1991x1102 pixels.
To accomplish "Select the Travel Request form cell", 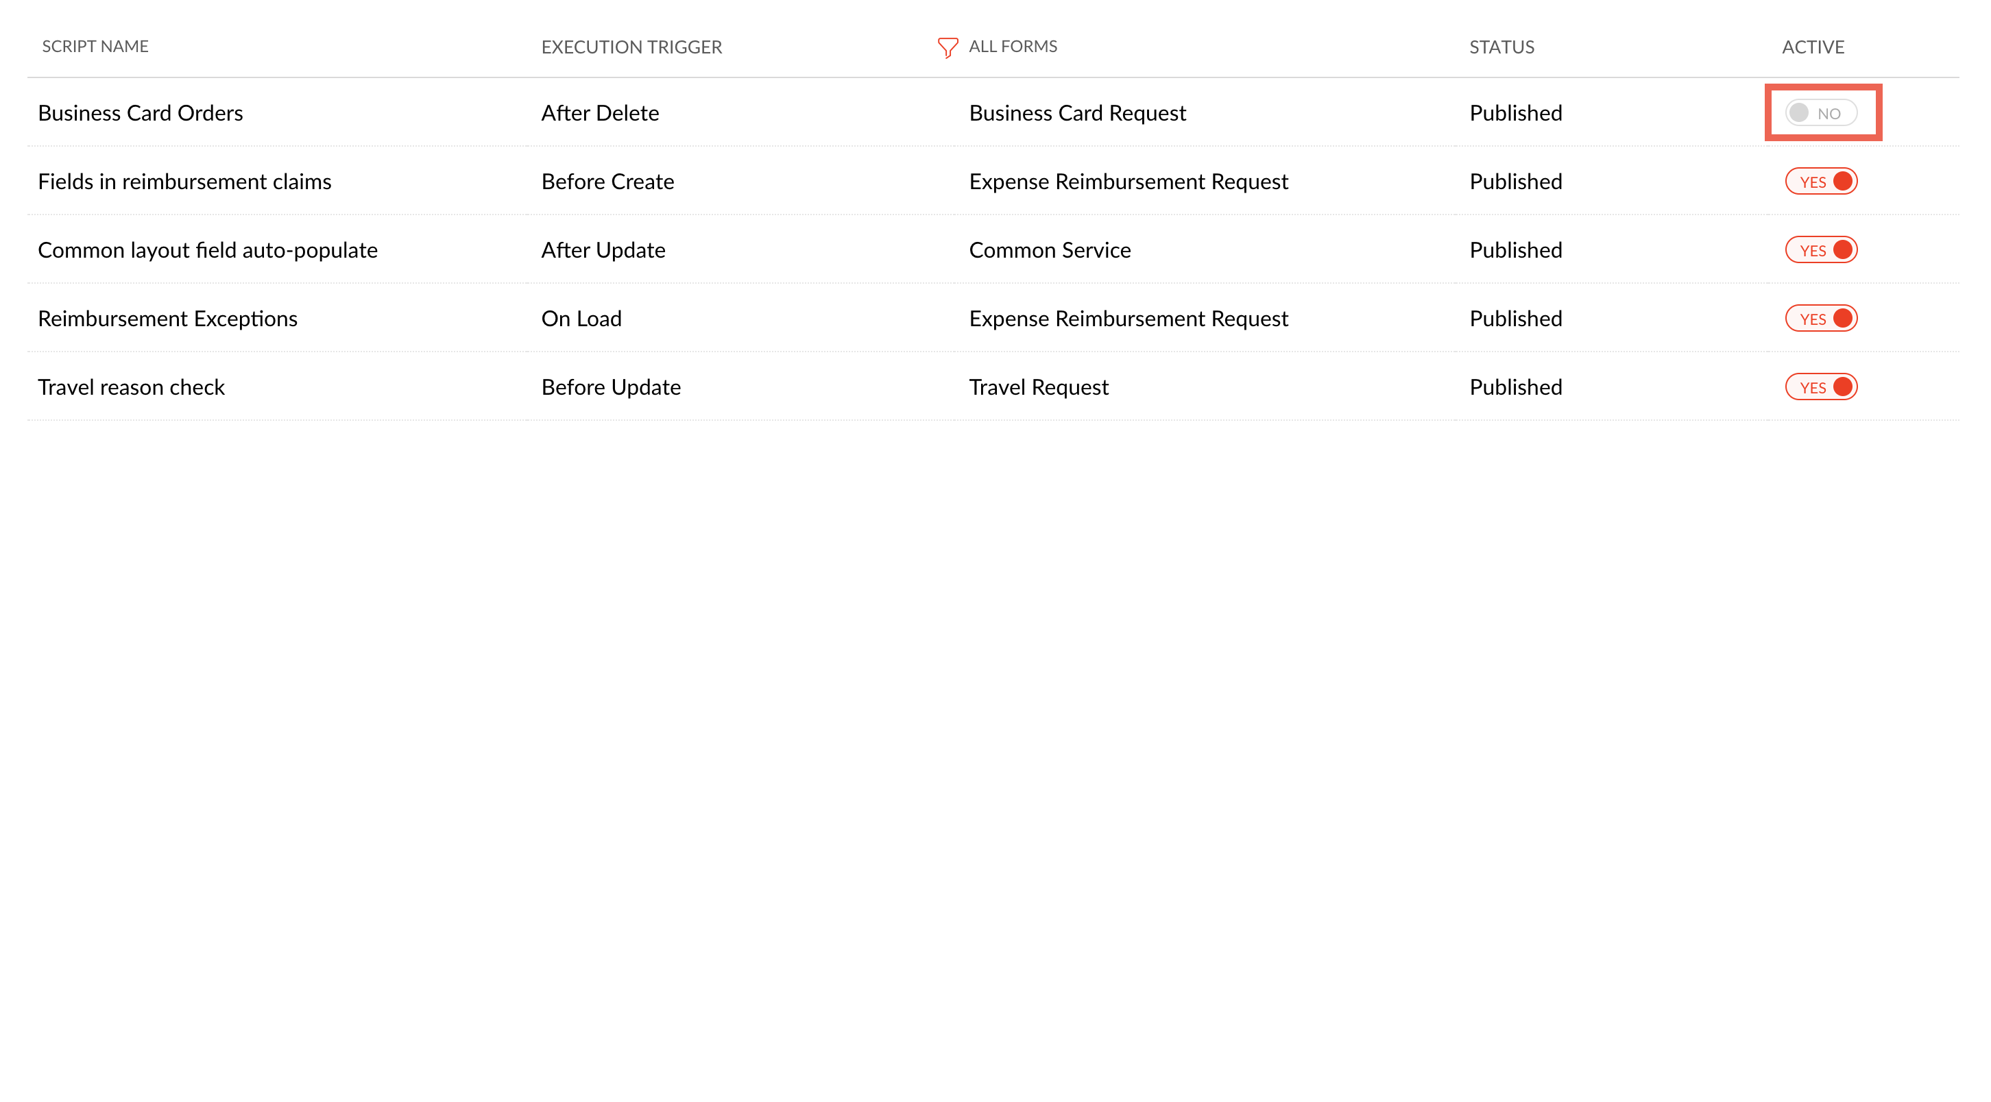I will (1038, 387).
